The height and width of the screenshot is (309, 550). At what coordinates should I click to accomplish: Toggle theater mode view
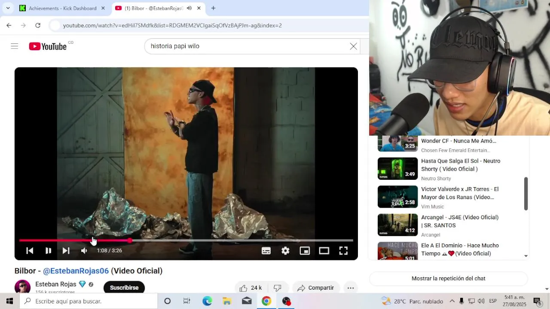point(324,251)
